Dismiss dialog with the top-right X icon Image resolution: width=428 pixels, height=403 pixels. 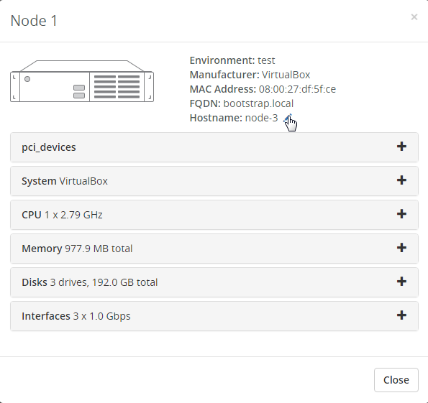[x=414, y=17]
